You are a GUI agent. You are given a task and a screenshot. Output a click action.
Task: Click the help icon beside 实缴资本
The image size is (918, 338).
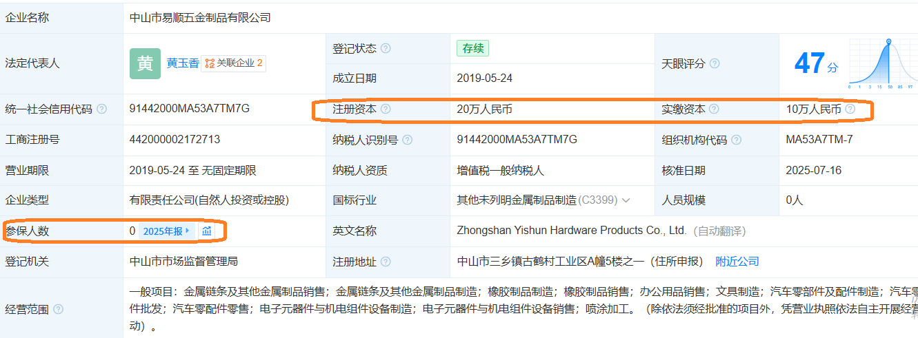click(x=713, y=109)
